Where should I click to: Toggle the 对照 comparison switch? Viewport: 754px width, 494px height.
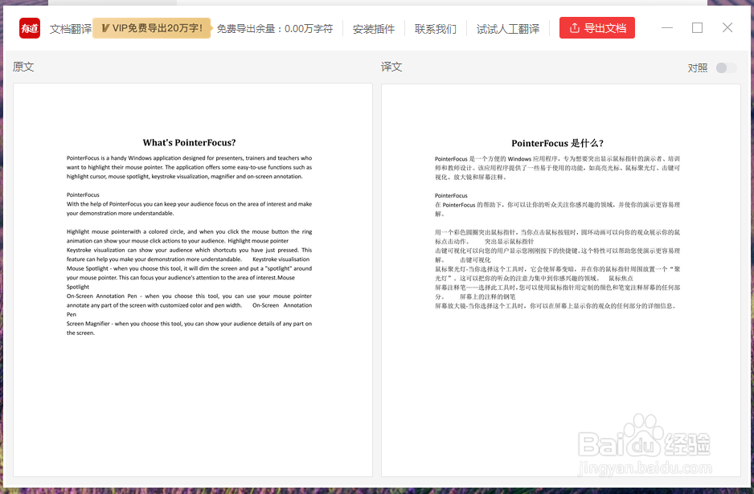726,67
